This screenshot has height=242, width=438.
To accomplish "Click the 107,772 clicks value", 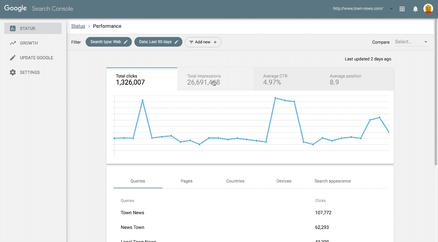I will point(323,213).
